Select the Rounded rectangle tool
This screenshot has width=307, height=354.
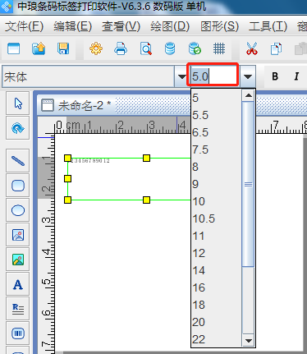(x=18, y=186)
